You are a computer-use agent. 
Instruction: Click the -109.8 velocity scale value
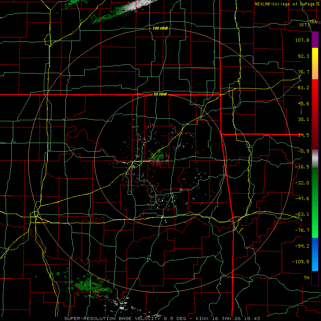pos(301,262)
